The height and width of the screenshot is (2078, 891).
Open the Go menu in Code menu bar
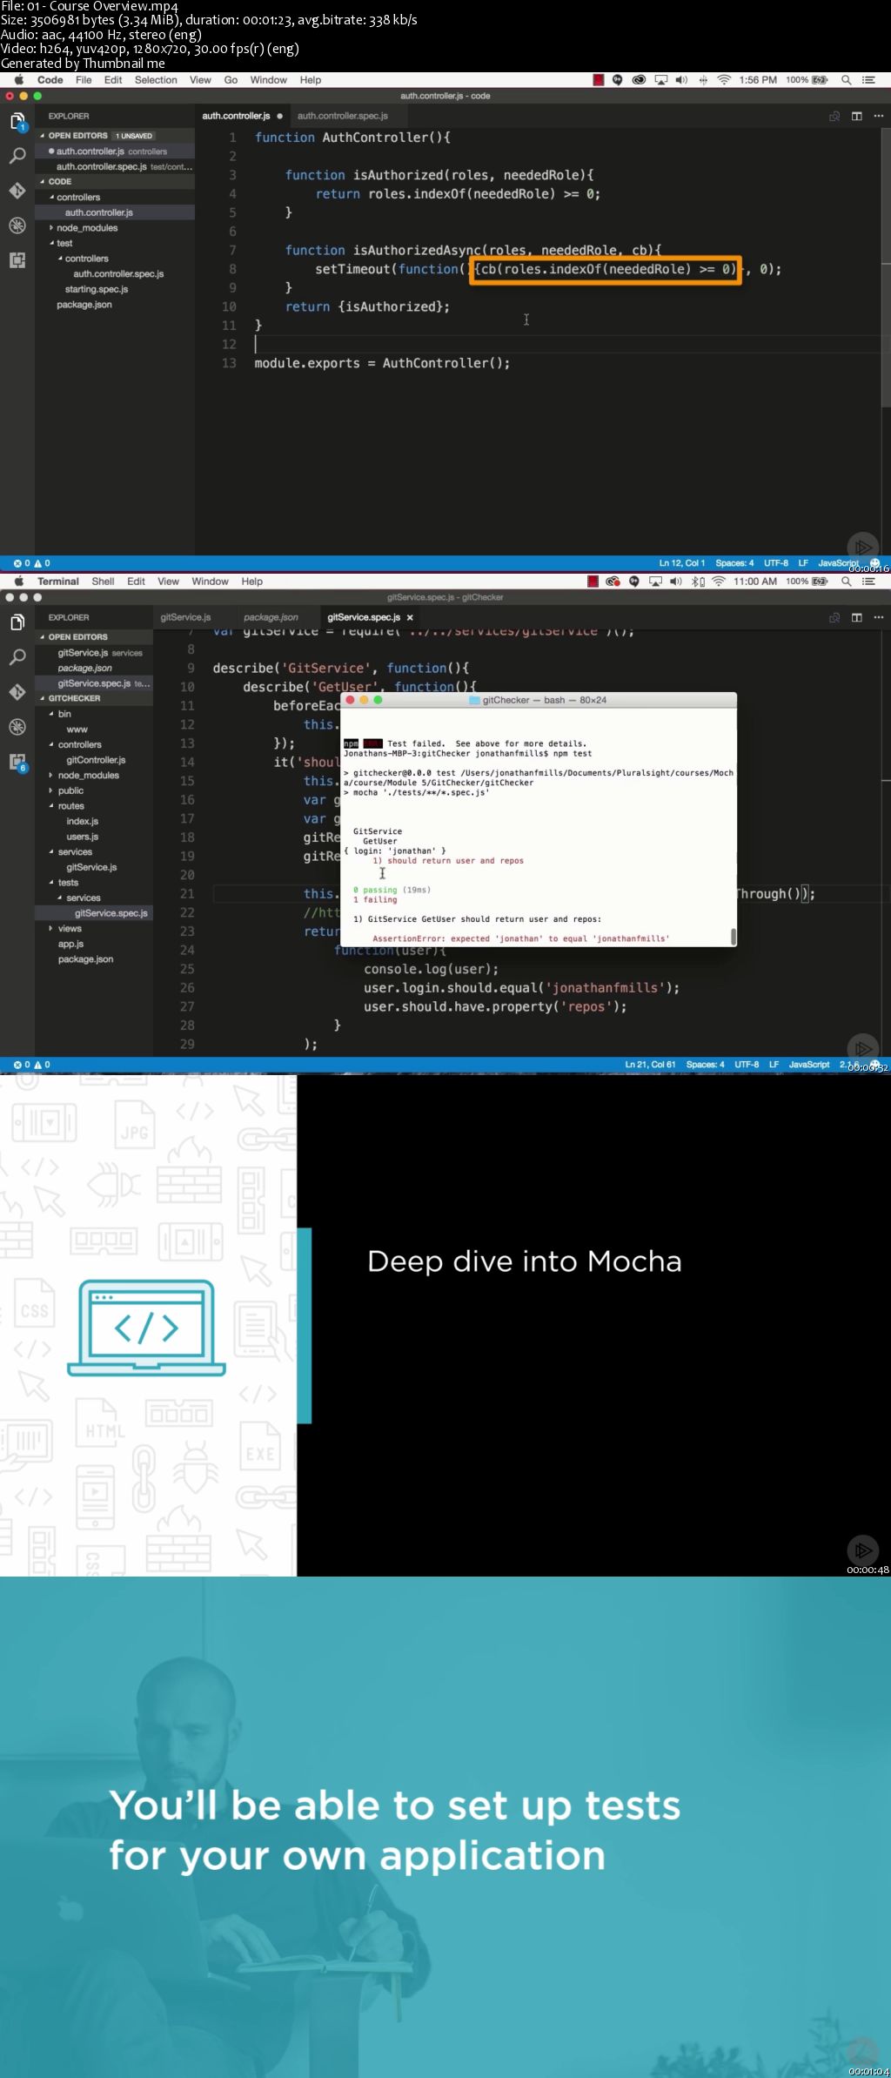(x=231, y=80)
